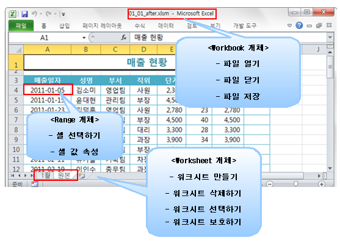Image resolution: width=340 pixels, height=243 pixels.
Task: Select the cell with value 34
Action: coord(199,140)
